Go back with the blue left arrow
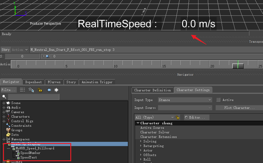This screenshot has width=263, height=163. point(49,90)
